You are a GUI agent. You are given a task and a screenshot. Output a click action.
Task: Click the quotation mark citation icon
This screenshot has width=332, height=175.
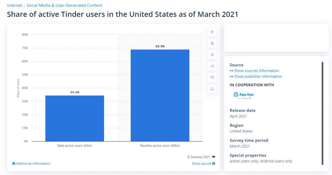click(212, 78)
